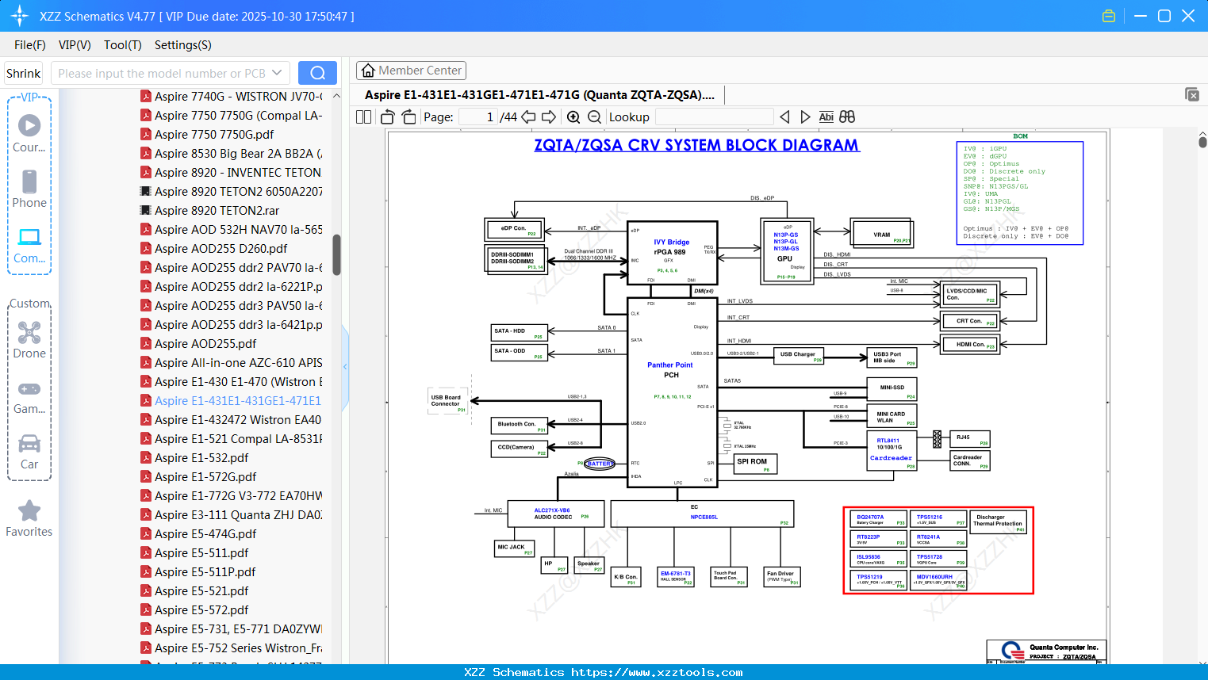Open Aspire 7740G - WISTRON JV70 file
This screenshot has height=680, width=1208.
pos(232,96)
